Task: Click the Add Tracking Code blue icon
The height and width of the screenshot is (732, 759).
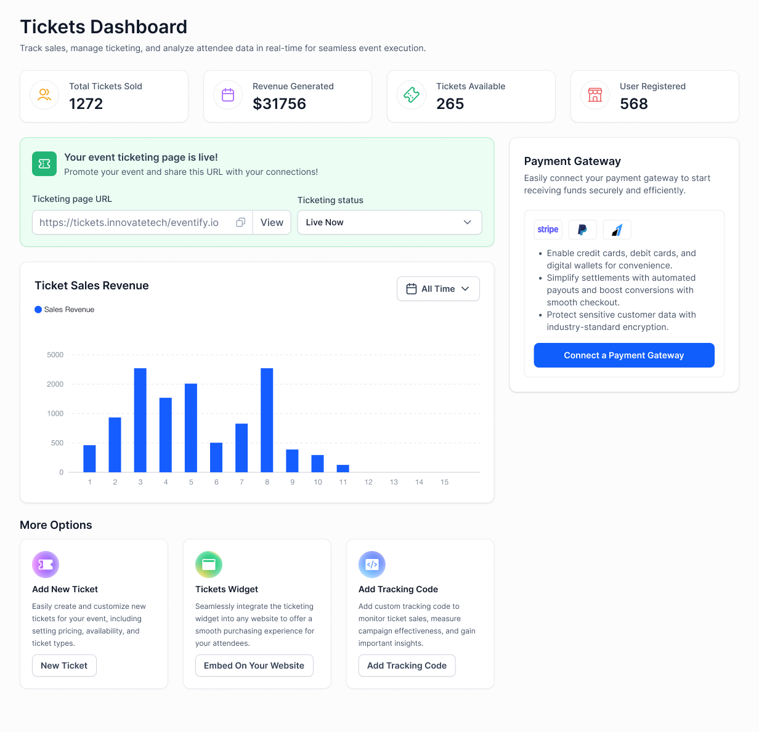Action: click(x=372, y=565)
